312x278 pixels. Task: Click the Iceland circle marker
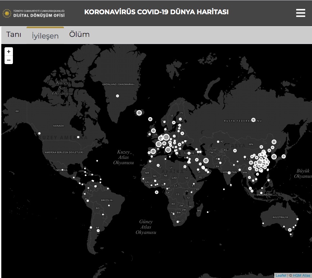point(139,113)
